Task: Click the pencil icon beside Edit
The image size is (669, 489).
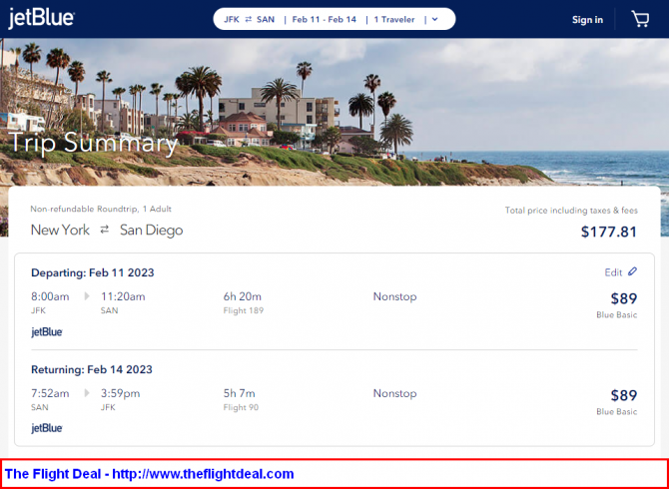Action: tap(632, 271)
